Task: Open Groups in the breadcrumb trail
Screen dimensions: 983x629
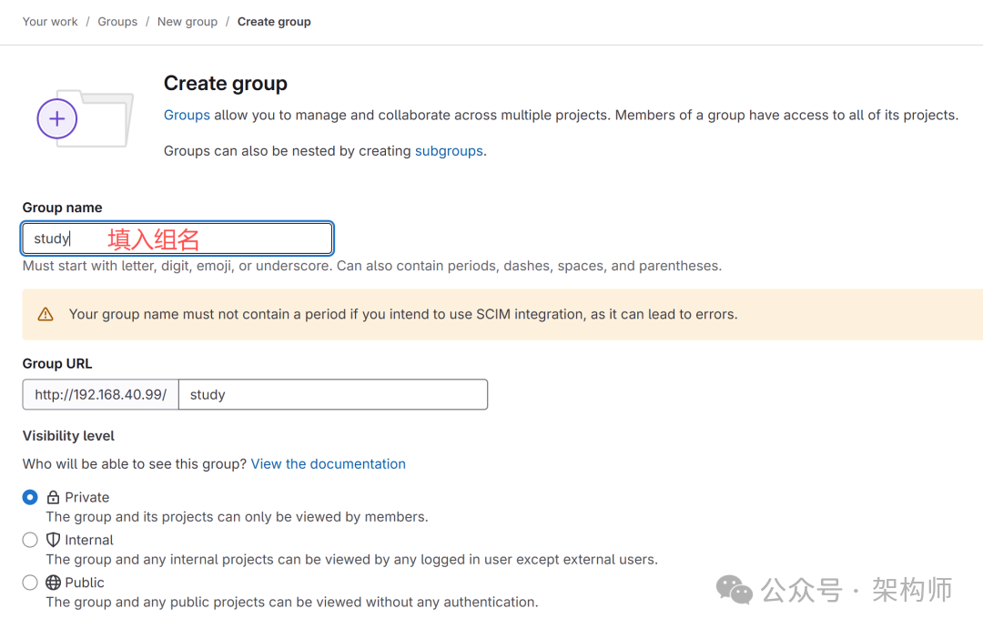Action: pos(117,22)
